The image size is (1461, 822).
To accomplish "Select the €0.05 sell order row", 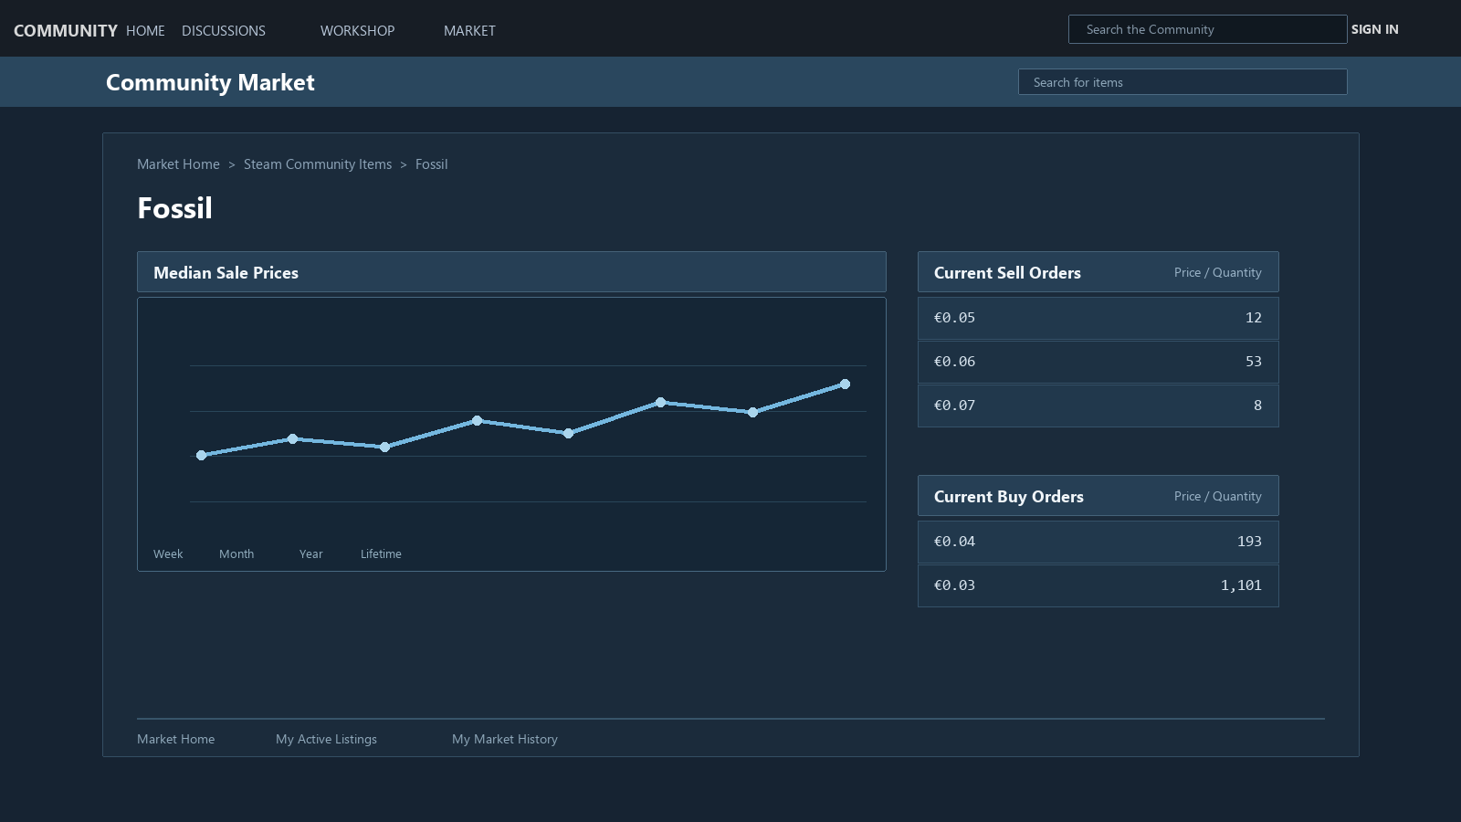I will point(1098,318).
